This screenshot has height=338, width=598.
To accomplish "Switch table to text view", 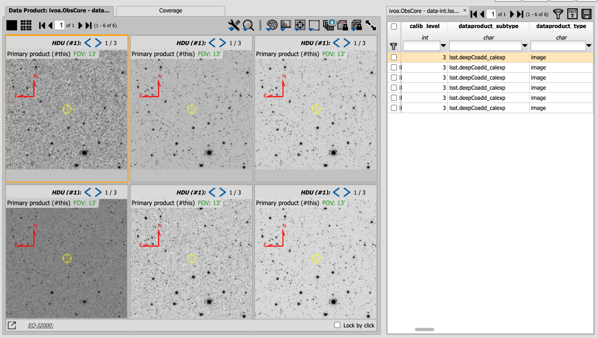I will click(572, 14).
